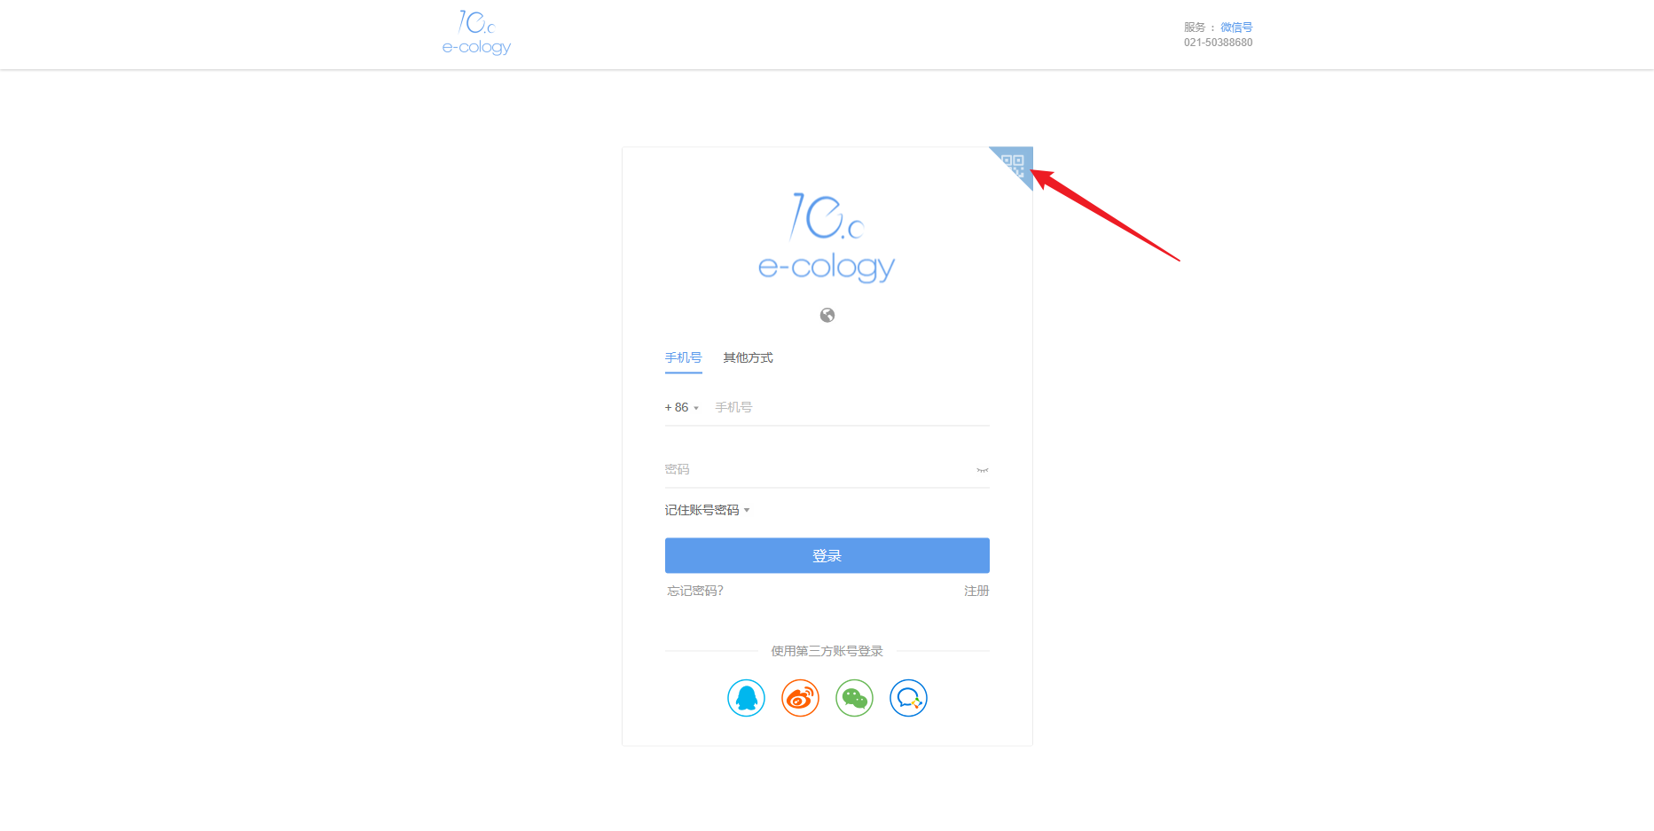Click the 微信号 service link

pyautogui.click(x=1236, y=27)
